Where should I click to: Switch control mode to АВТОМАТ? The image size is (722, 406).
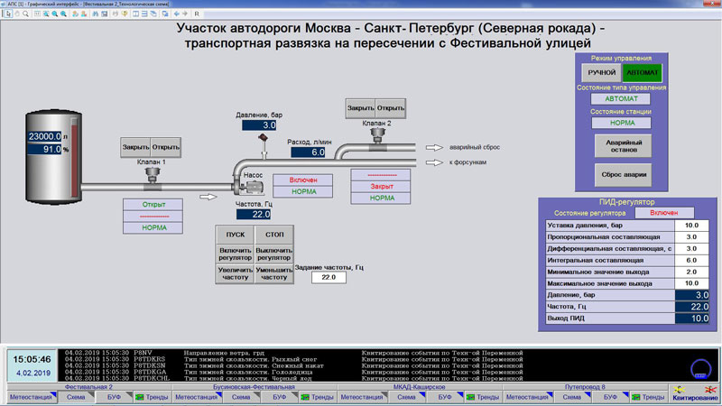pyautogui.click(x=642, y=72)
